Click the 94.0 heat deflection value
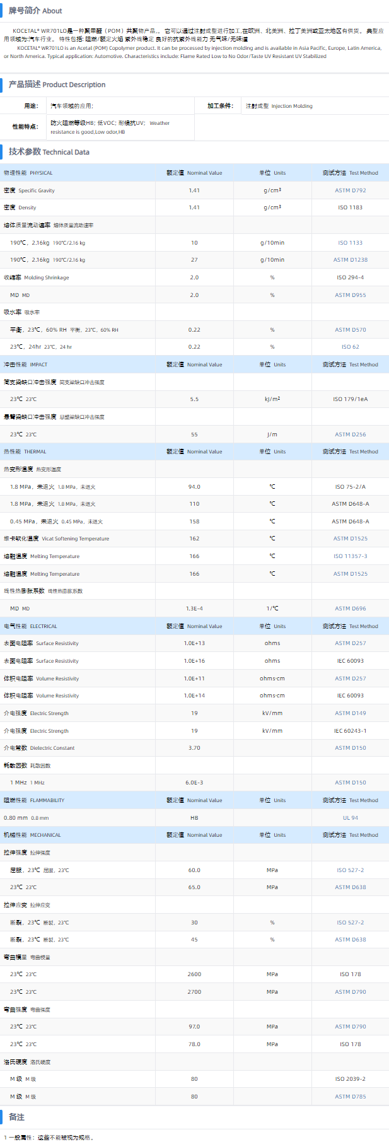 [x=194, y=487]
